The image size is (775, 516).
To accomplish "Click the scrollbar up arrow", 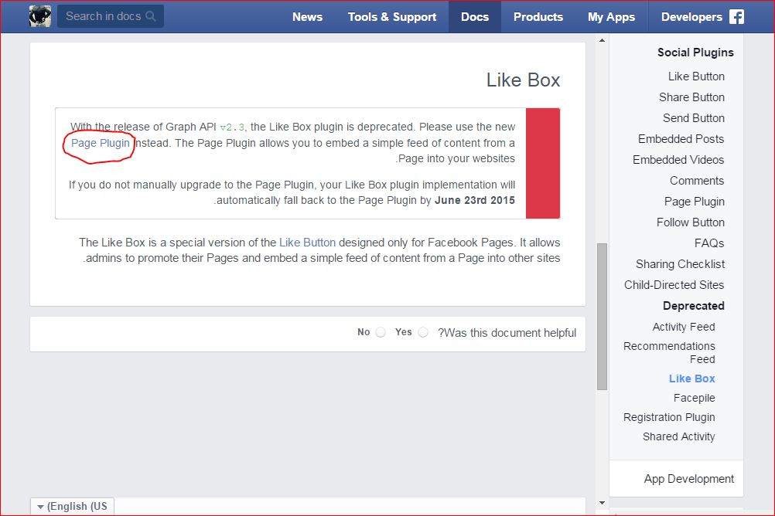I will 602,40.
